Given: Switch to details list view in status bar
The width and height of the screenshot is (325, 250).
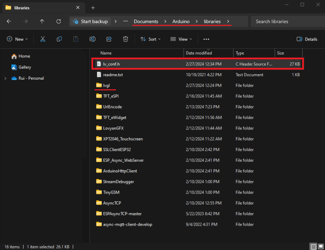Looking at the screenshot, I should point(314,247).
